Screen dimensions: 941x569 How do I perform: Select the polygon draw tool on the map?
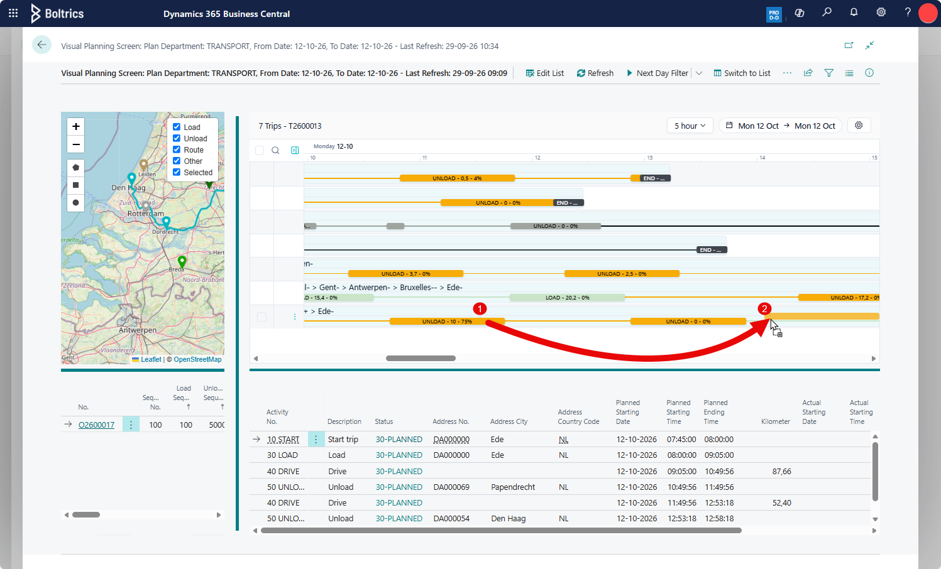(x=75, y=168)
